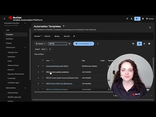The width and height of the screenshot is (156, 117).
Task: Expand the Automated Patching with MECM row
Action: 38,66
